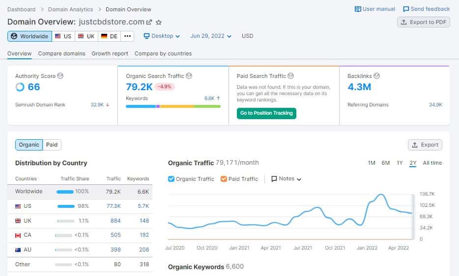Click the Semrush Domain Rank value 32.9K

pyautogui.click(x=97, y=104)
